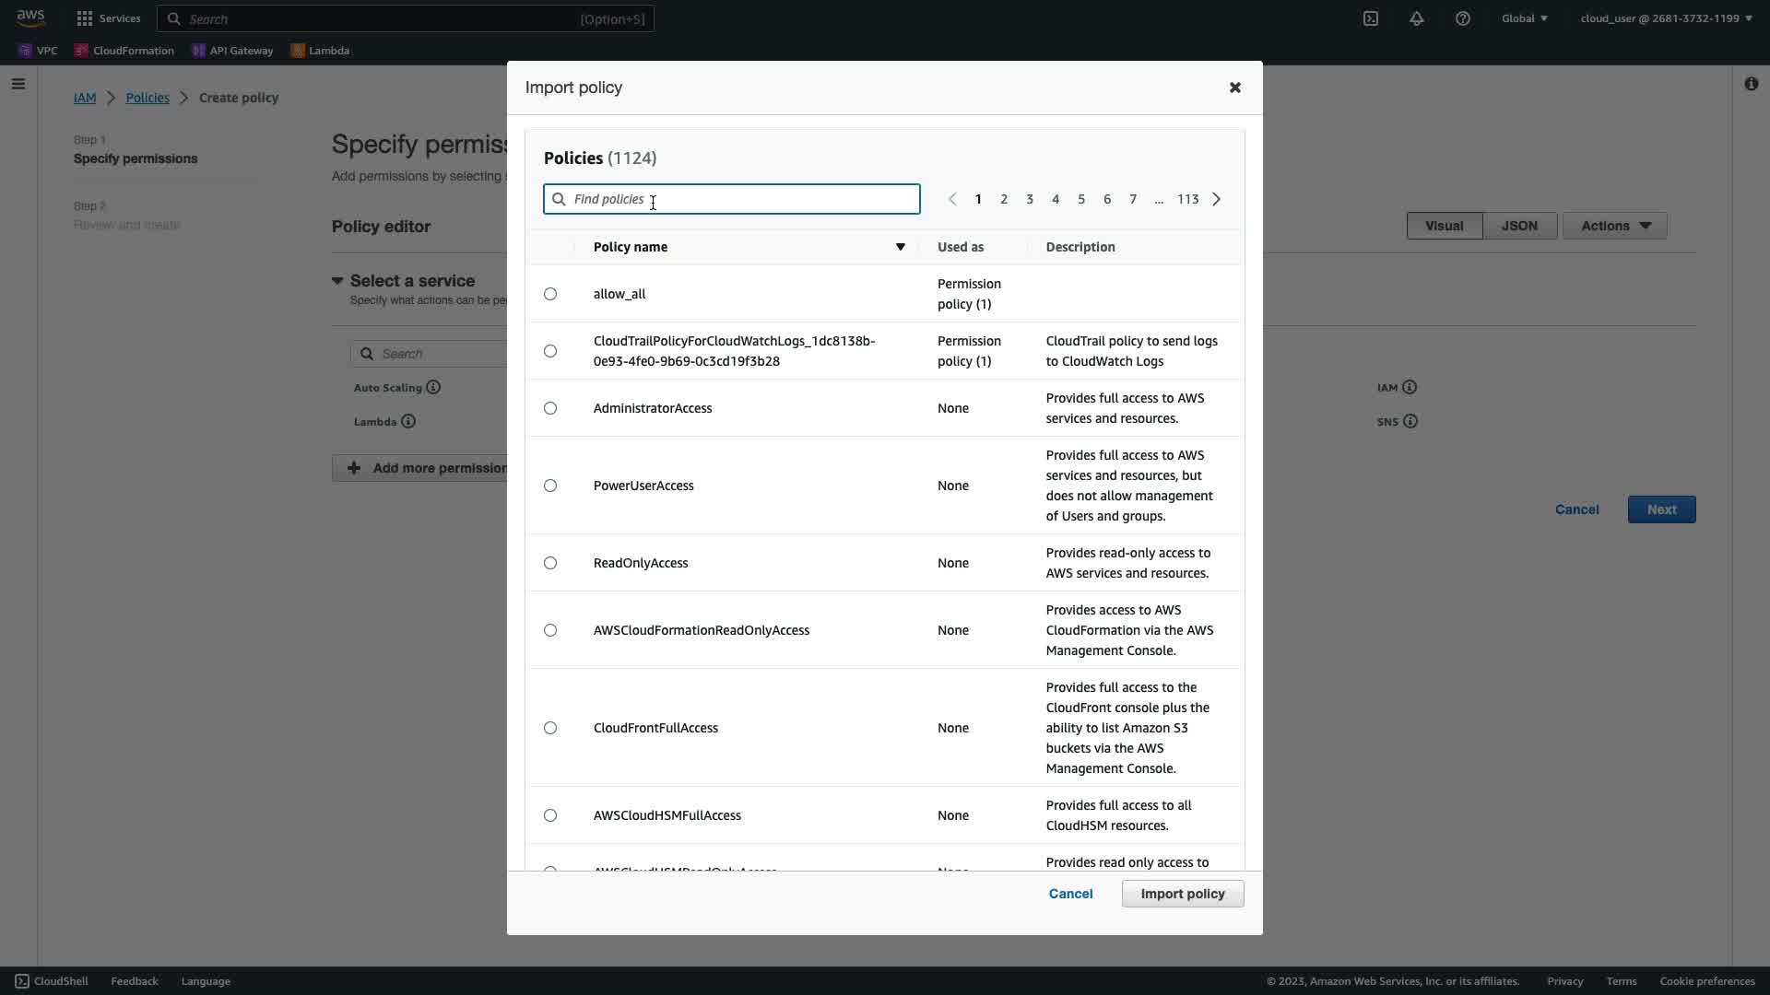Select the ReadOnlyAccess radio button
This screenshot has height=995, width=1770.
coord(550,563)
